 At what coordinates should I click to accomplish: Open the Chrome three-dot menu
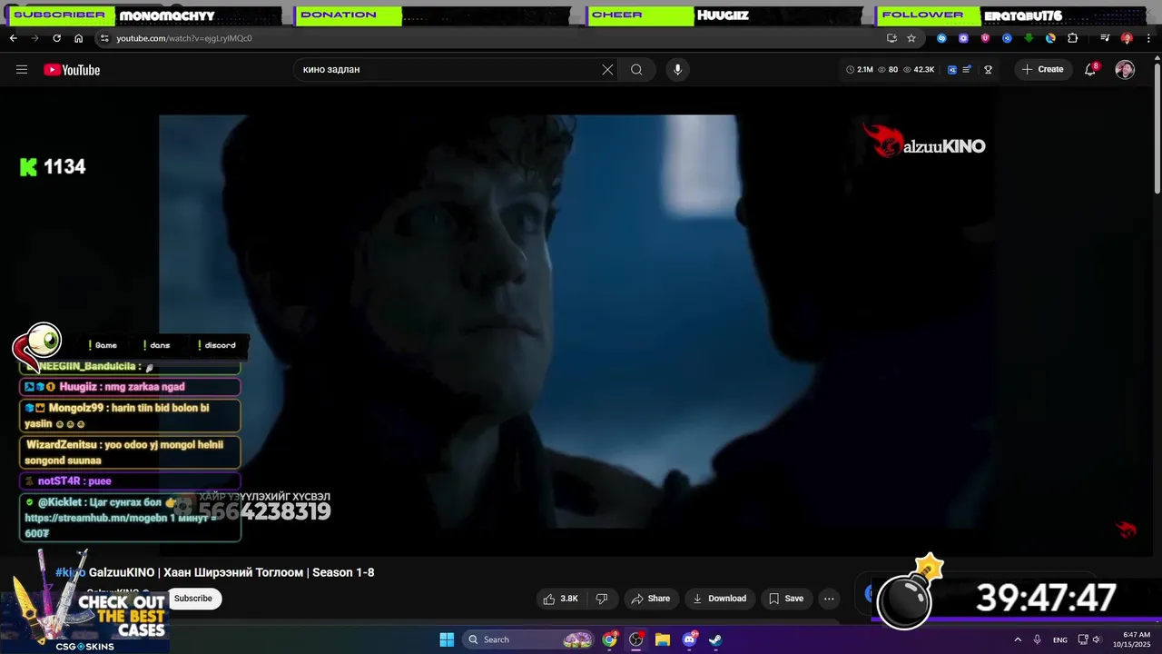coord(1147,38)
